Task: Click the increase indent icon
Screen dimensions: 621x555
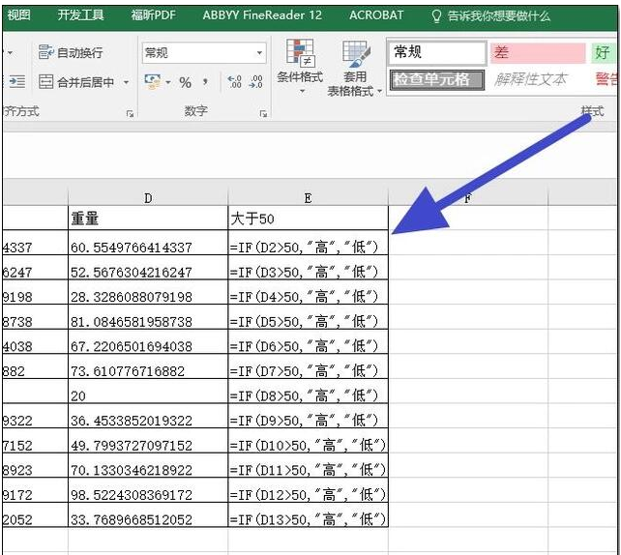Action: 17,82
